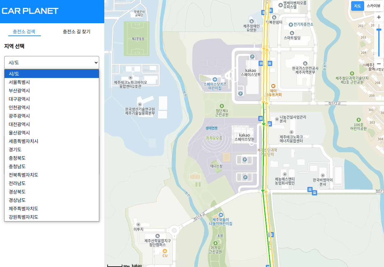
Task: Click the 스마트빌딩 building icon
Action: tap(292, 33)
